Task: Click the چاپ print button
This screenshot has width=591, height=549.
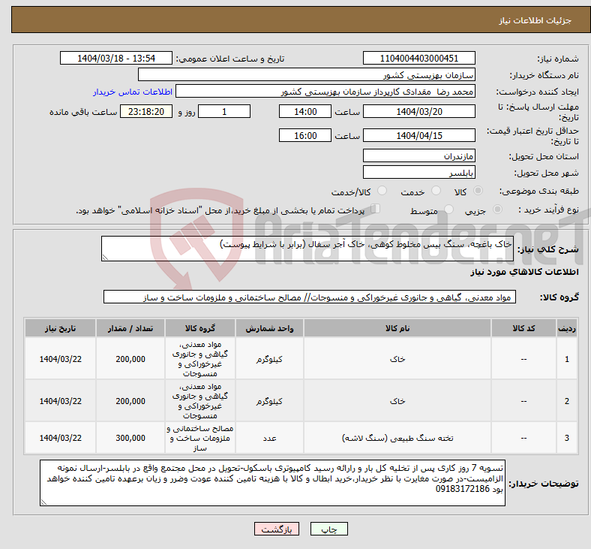Action: coord(328,529)
